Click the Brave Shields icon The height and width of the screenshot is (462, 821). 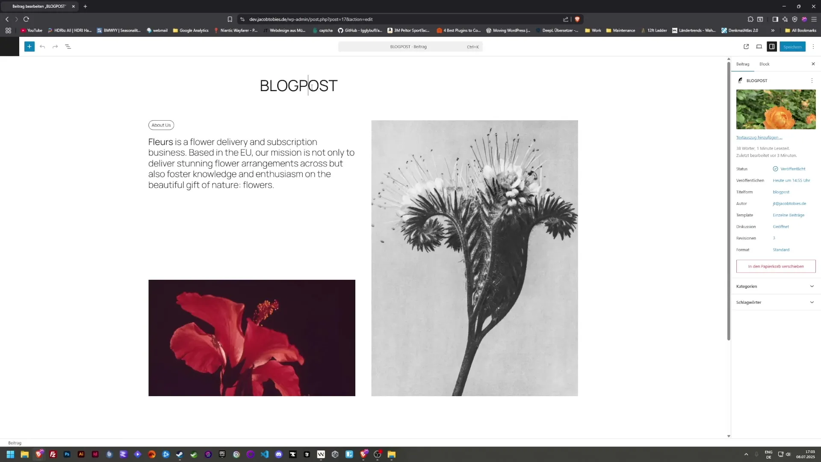coord(577,19)
